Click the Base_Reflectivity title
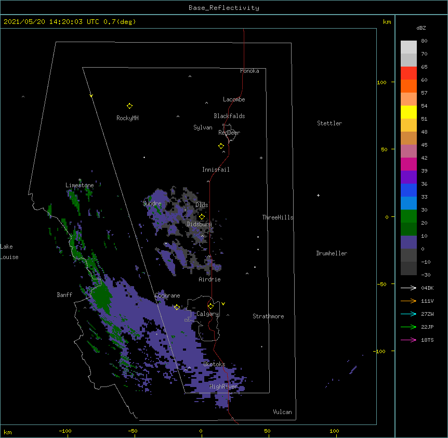 pyautogui.click(x=224, y=8)
